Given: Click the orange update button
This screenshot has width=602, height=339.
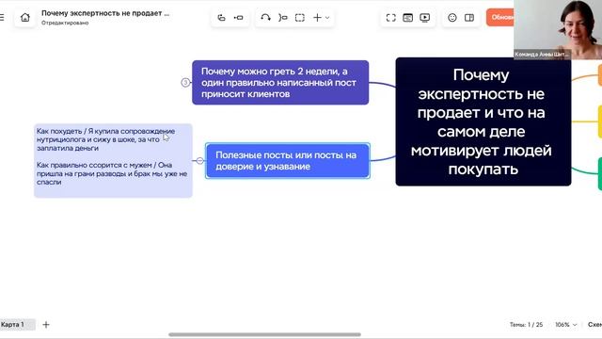Looking at the screenshot, I should click(x=500, y=17).
